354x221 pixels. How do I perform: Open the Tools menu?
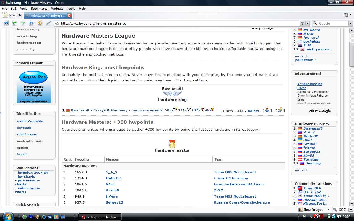pos(71,9)
